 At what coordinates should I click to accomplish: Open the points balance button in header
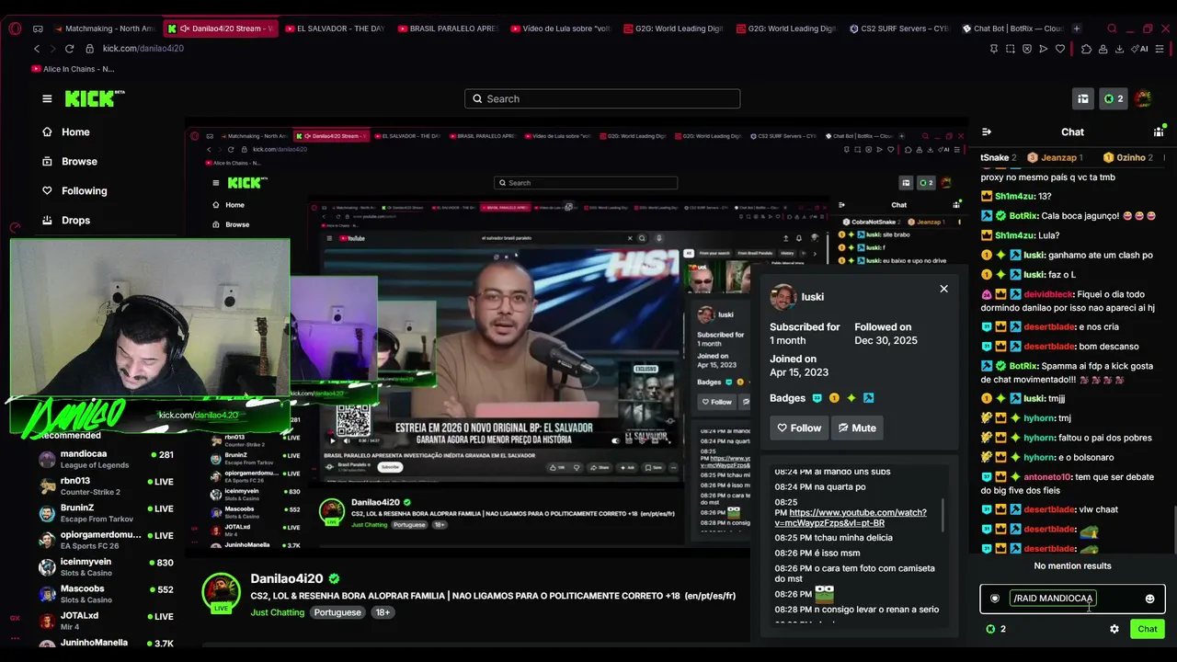(x=1114, y=98)
